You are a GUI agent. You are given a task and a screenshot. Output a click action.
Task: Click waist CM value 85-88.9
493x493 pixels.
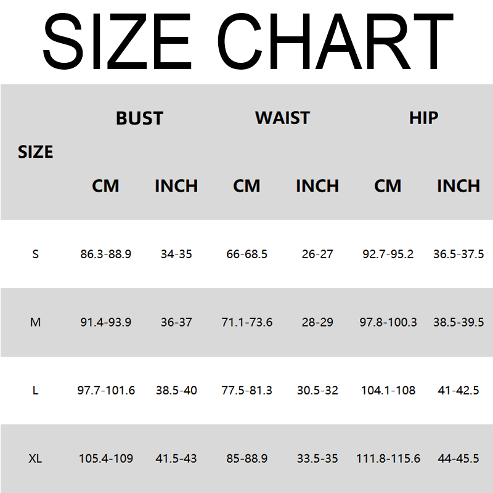(246, 458)
